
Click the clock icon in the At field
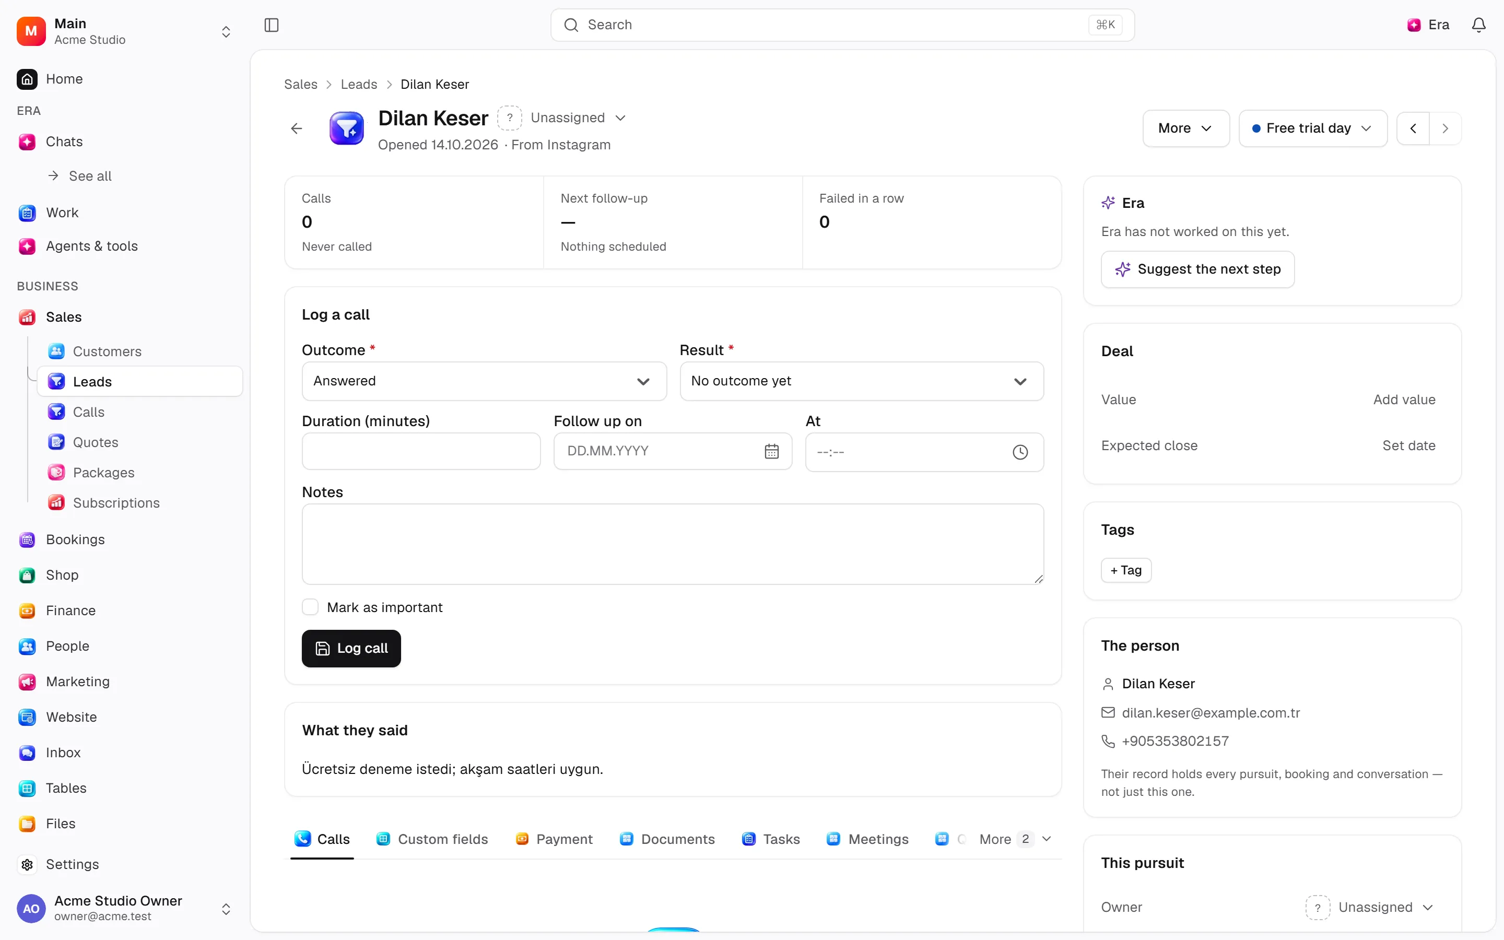tap(1020, 452)
